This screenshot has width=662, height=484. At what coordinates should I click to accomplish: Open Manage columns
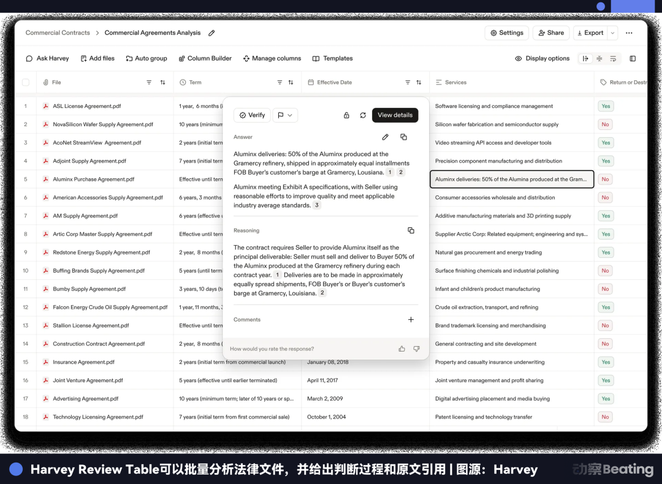pyautogui.click(x=272, y=58)
